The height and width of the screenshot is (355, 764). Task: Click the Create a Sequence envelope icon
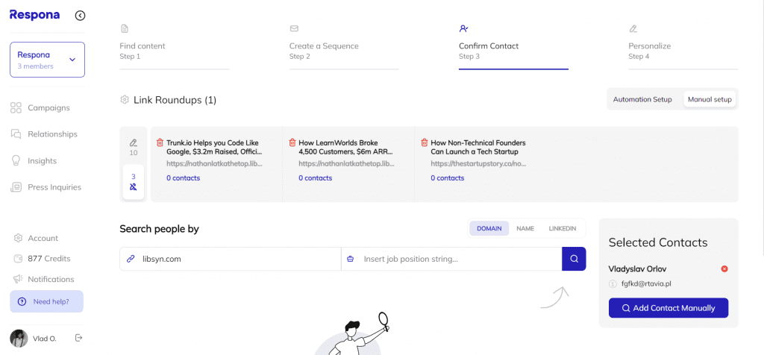coord(294,29)
